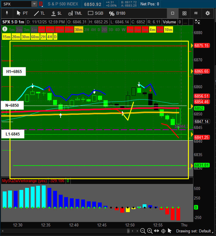Select the B180 percent tool
The height and width of the screenshot is (236, 216).
click(x=117, y=13)
